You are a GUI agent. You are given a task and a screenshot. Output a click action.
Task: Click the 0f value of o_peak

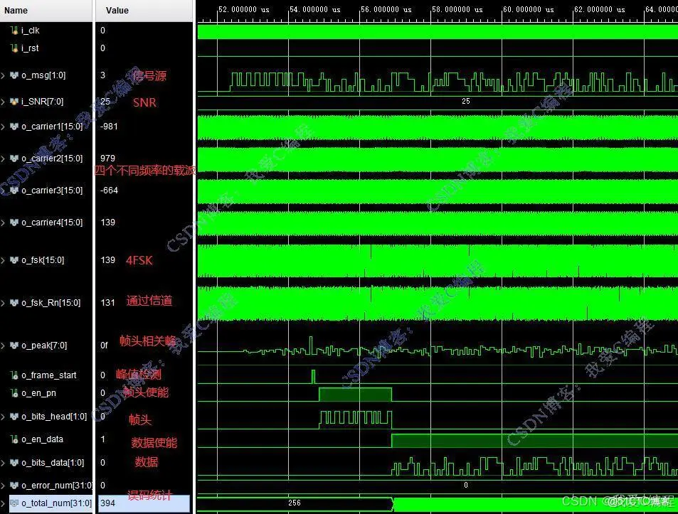pos(104,346)
